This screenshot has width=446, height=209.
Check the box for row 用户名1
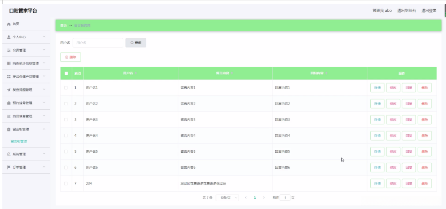(66, 88)
